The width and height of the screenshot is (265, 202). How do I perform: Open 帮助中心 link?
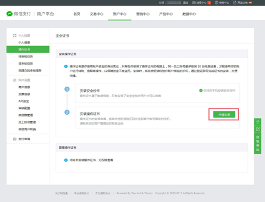point(224,3)
